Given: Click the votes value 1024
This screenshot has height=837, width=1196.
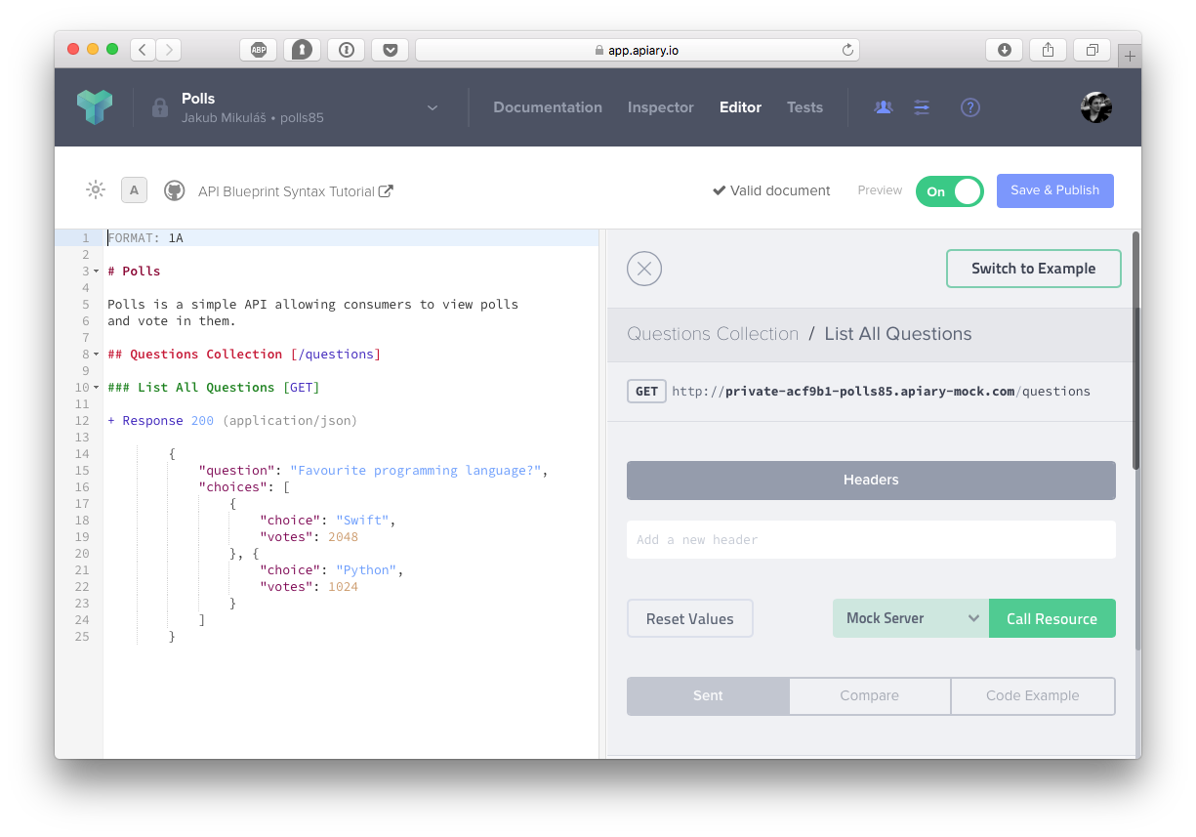Looking at the screenshot, I should [x=343, y=587].
